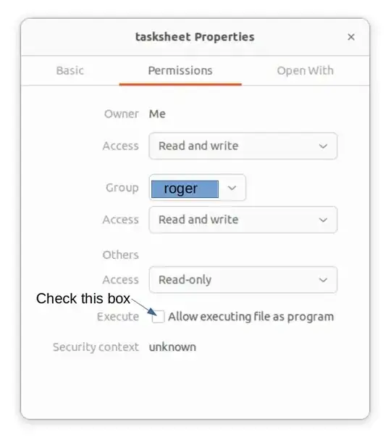Click the chevron in the Owner access combo box

(x=323, y=146)
